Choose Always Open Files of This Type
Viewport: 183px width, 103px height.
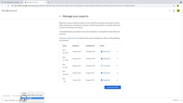32,95
